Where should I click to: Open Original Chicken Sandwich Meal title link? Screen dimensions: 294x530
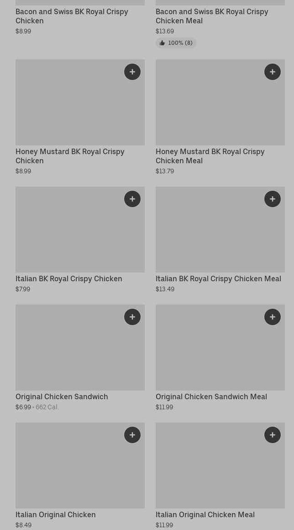tap(211, 396)
